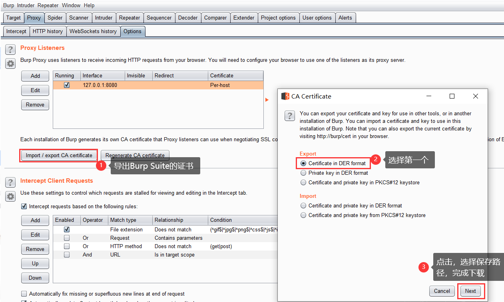This screenshot has height=302, width=504.
Task: Select the 127.0.0.1:8080 listener row
Action: pyautogui.click(x=158, y=85)
